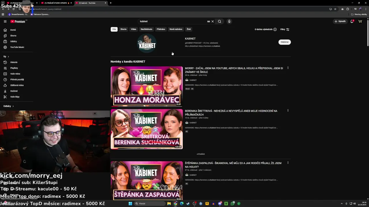Start voice search with the microphone
This screenshot has height=207, width=369.
(229, 21)
